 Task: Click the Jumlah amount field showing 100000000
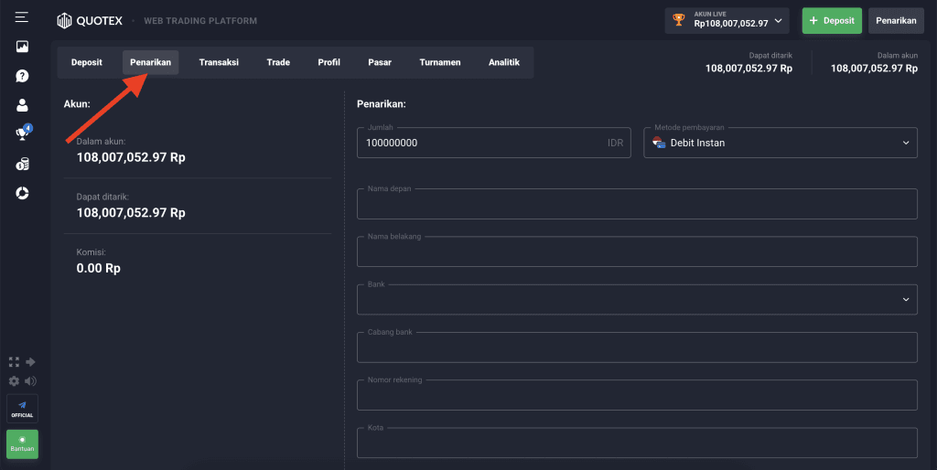493,143
